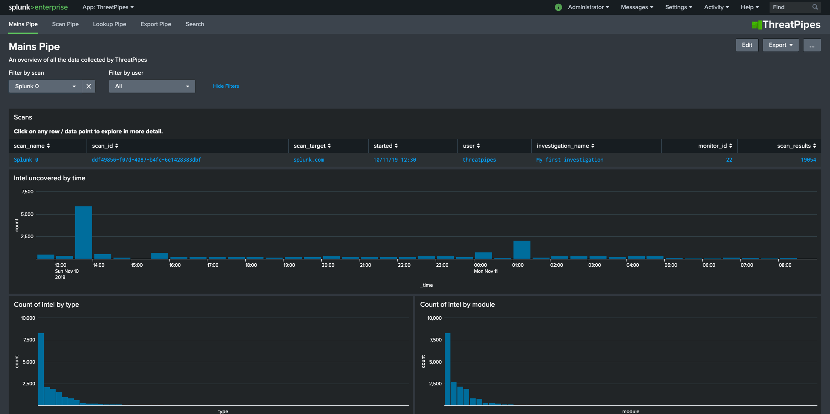830x414 pixels.
Task: Open the App: ThreatPipes menu
Action: click(108, 7)
